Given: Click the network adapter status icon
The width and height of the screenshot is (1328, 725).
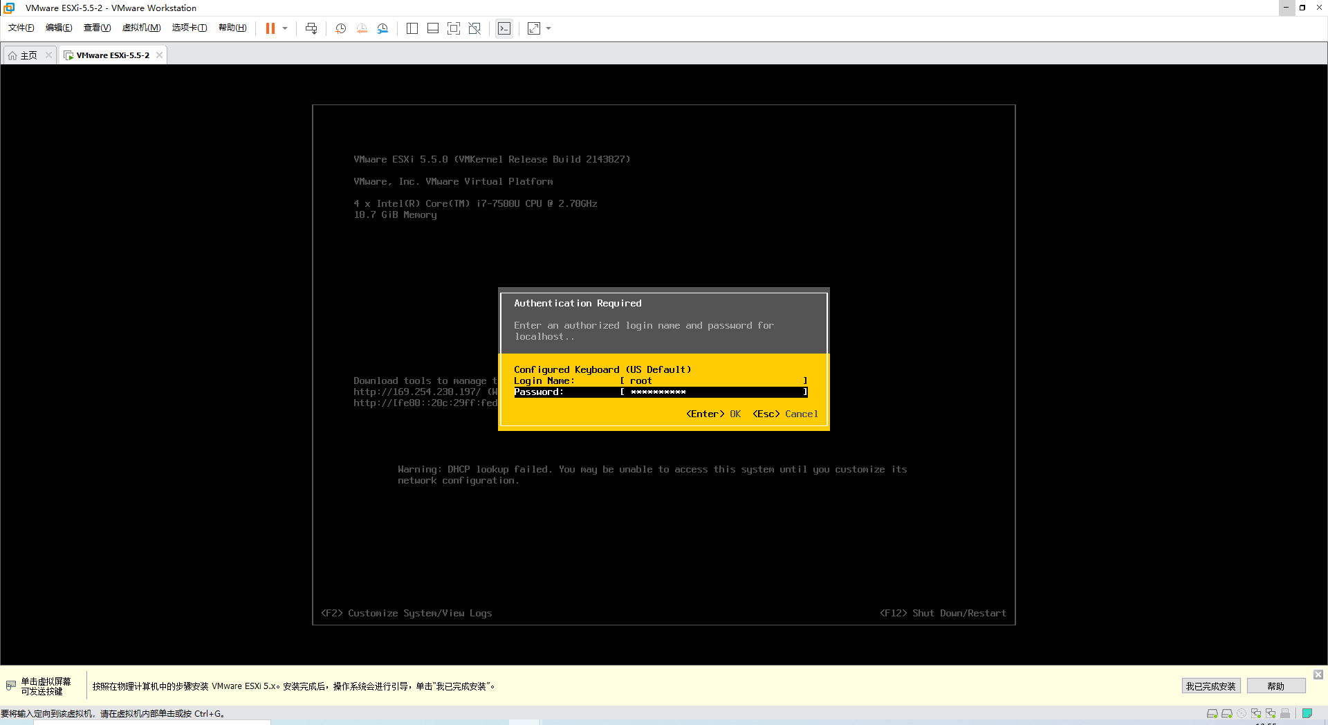Looking at the screenshot, I should coord(1257,713).
